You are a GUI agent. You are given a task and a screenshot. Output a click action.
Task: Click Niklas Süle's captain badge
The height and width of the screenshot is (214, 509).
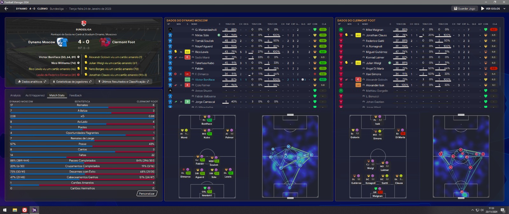pos(219,35)
